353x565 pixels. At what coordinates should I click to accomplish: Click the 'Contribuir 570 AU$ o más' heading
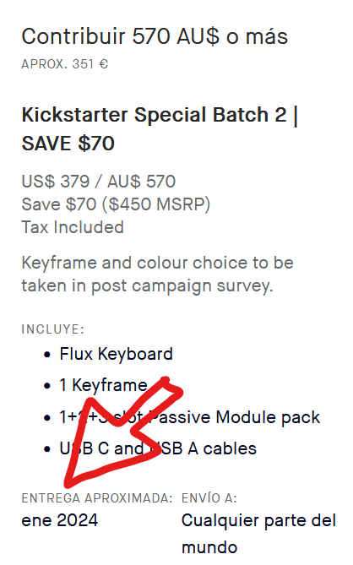(x=155, y=36)
